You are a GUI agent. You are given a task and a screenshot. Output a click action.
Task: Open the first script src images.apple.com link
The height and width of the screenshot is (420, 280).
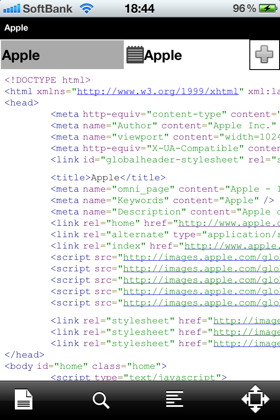[202, 257]
